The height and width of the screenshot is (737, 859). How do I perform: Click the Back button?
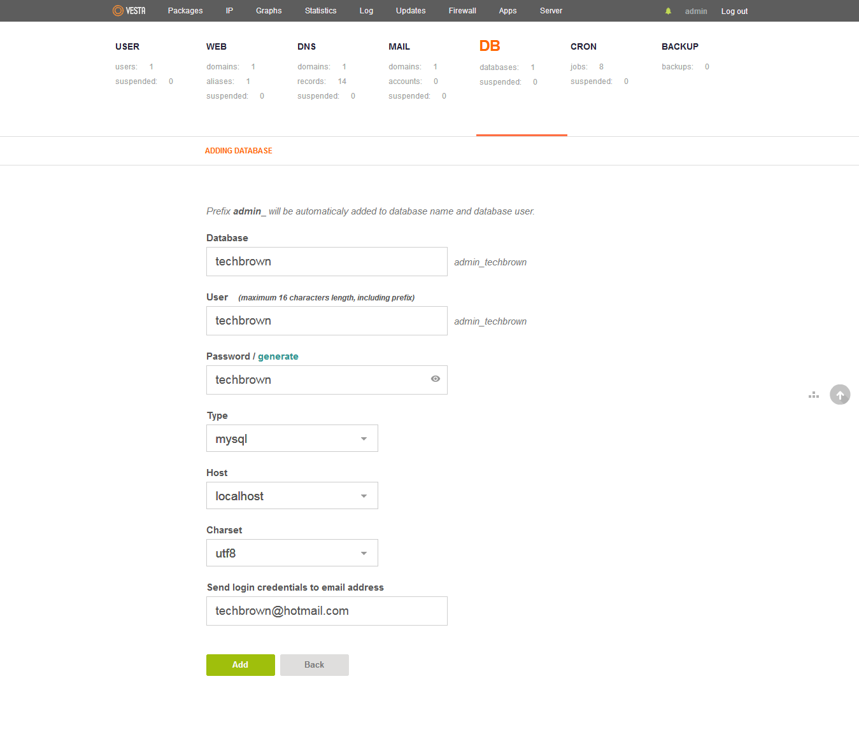point(314,664)
